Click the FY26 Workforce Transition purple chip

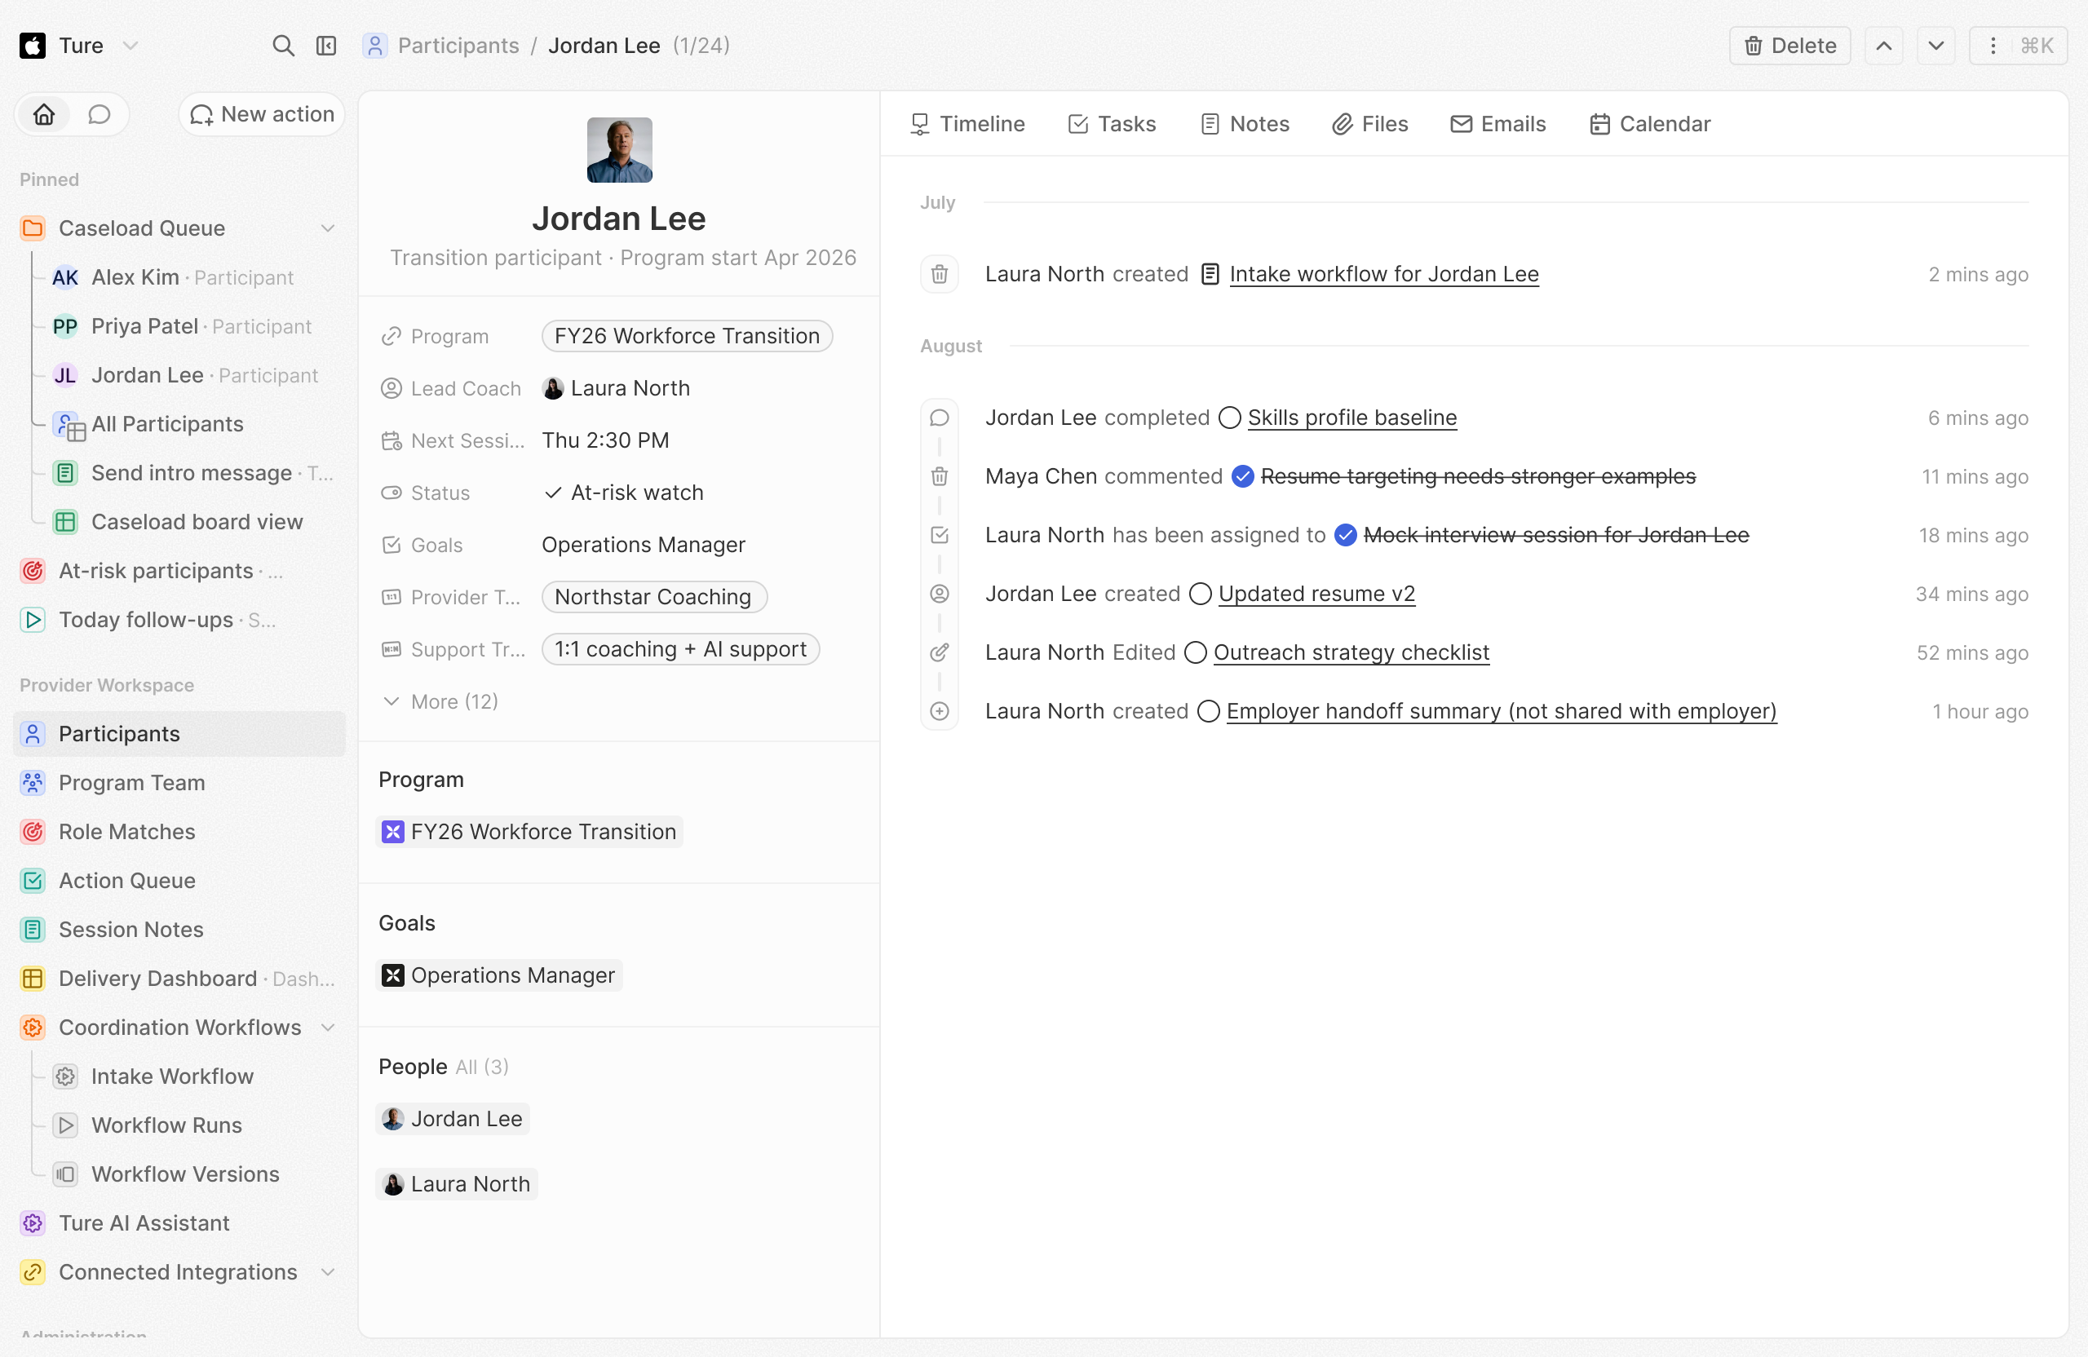coord(530,832)
